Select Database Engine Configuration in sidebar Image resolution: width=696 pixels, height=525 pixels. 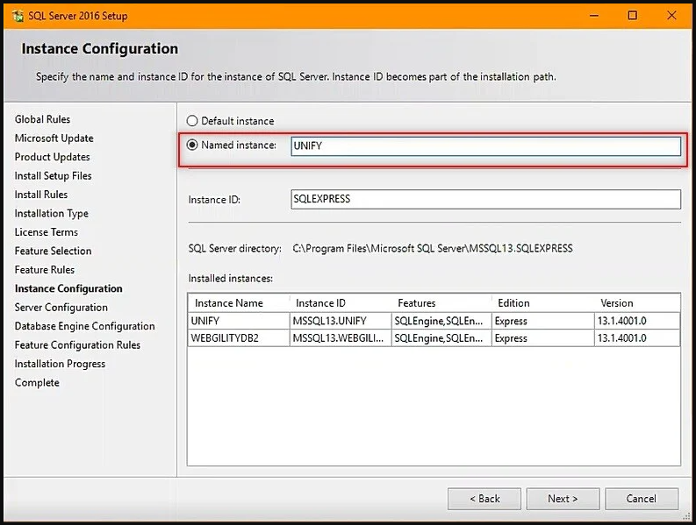(84, 326)
